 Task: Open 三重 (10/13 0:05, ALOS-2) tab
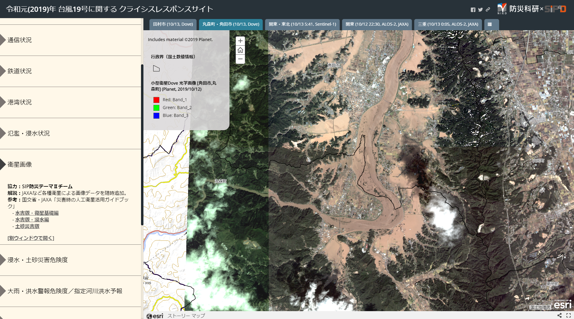[x=448, y=24]
